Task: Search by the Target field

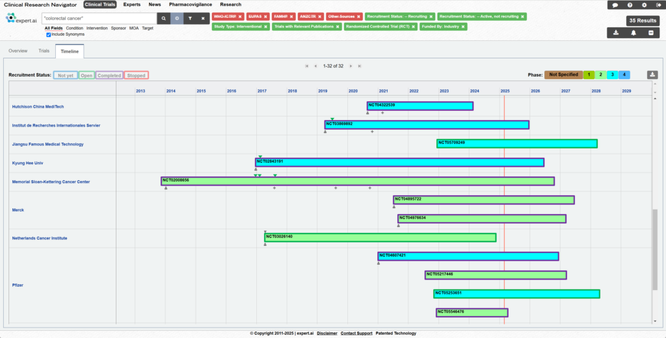Action: click(148, 29)
